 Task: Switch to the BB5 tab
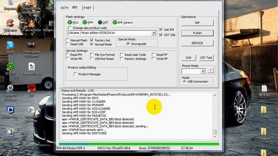pos(75,7)
